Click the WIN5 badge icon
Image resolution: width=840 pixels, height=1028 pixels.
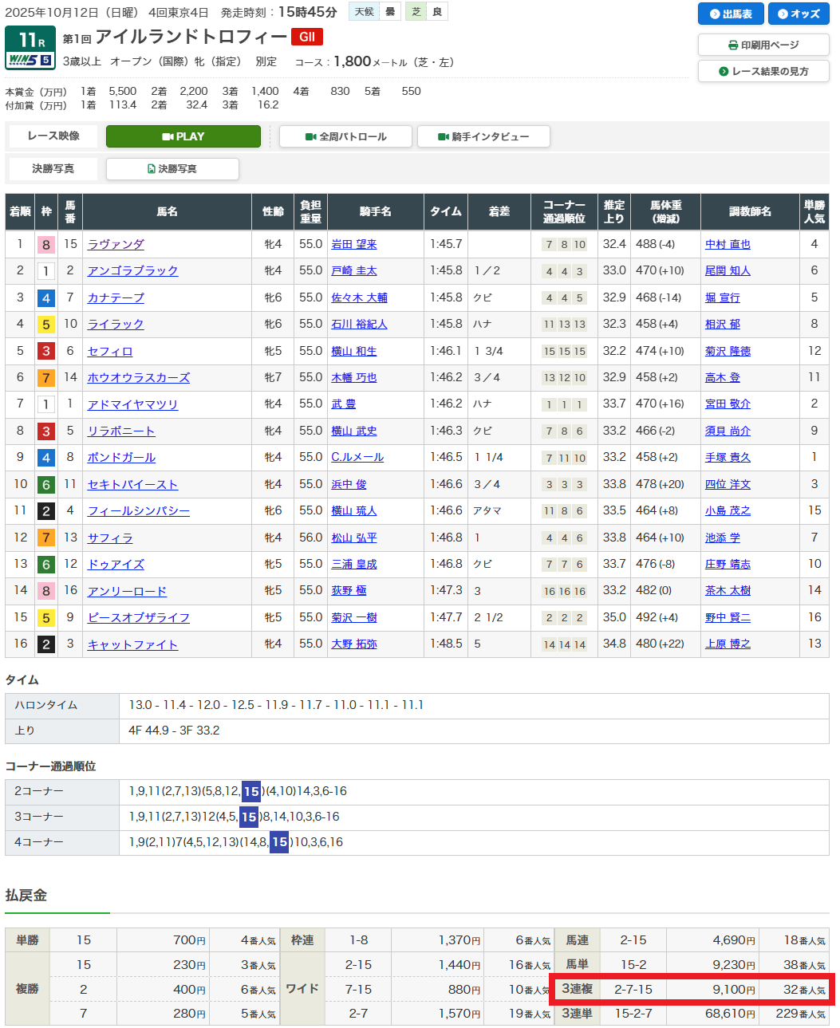click(x=30, y=61)
